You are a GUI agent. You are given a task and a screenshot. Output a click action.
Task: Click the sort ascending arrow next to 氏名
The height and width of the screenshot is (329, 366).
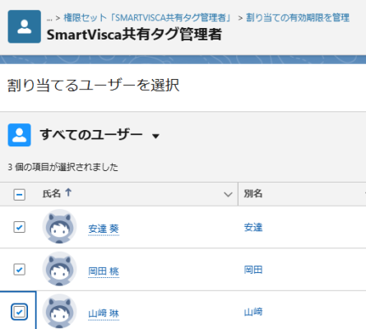[68, 192]
